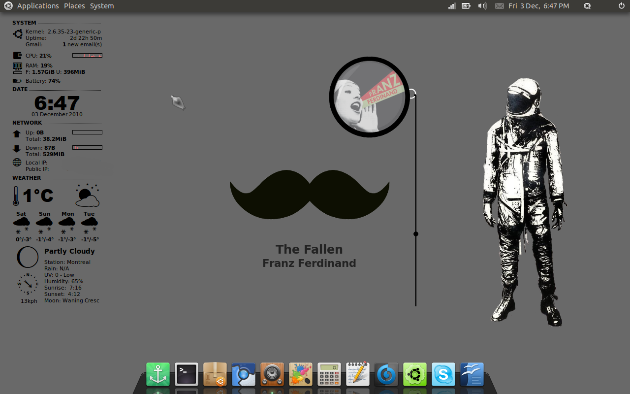This screenshot has height=394, width=630.
Task: Open the mail envelope messaging indicator
Action: point(500,6)
